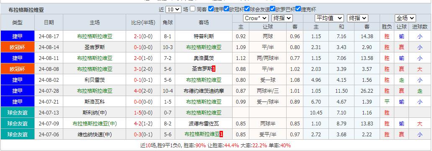Screen dimensions: 432x151
Task: Click the odds value 10.45
Action: 316,112
